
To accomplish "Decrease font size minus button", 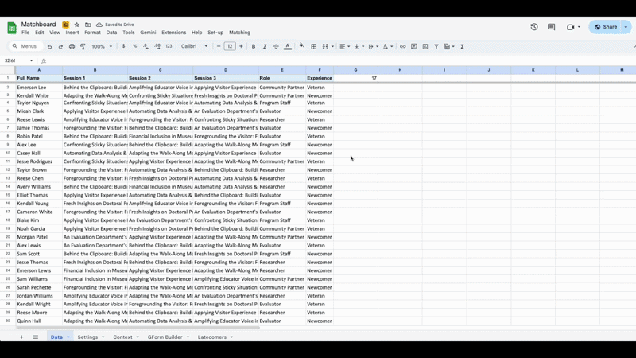I will [219, 46].
